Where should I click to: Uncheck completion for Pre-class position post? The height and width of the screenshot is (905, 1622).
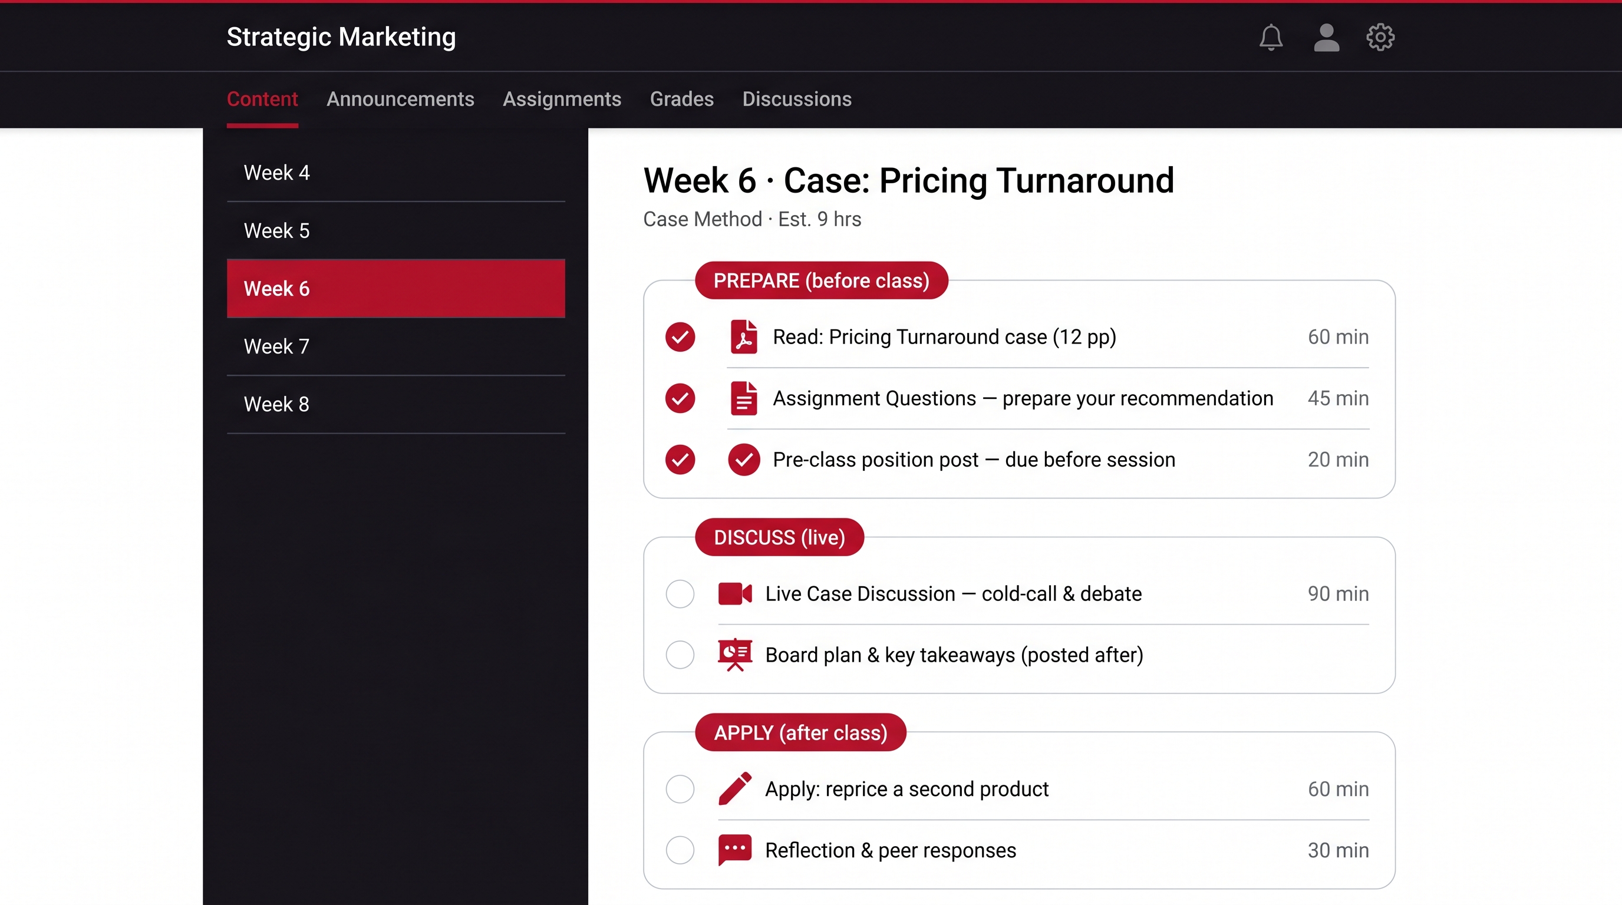[x=680, y=460]
